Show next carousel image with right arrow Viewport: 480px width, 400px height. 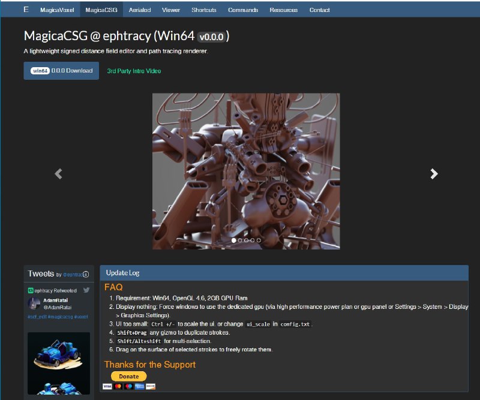(434, 174)
